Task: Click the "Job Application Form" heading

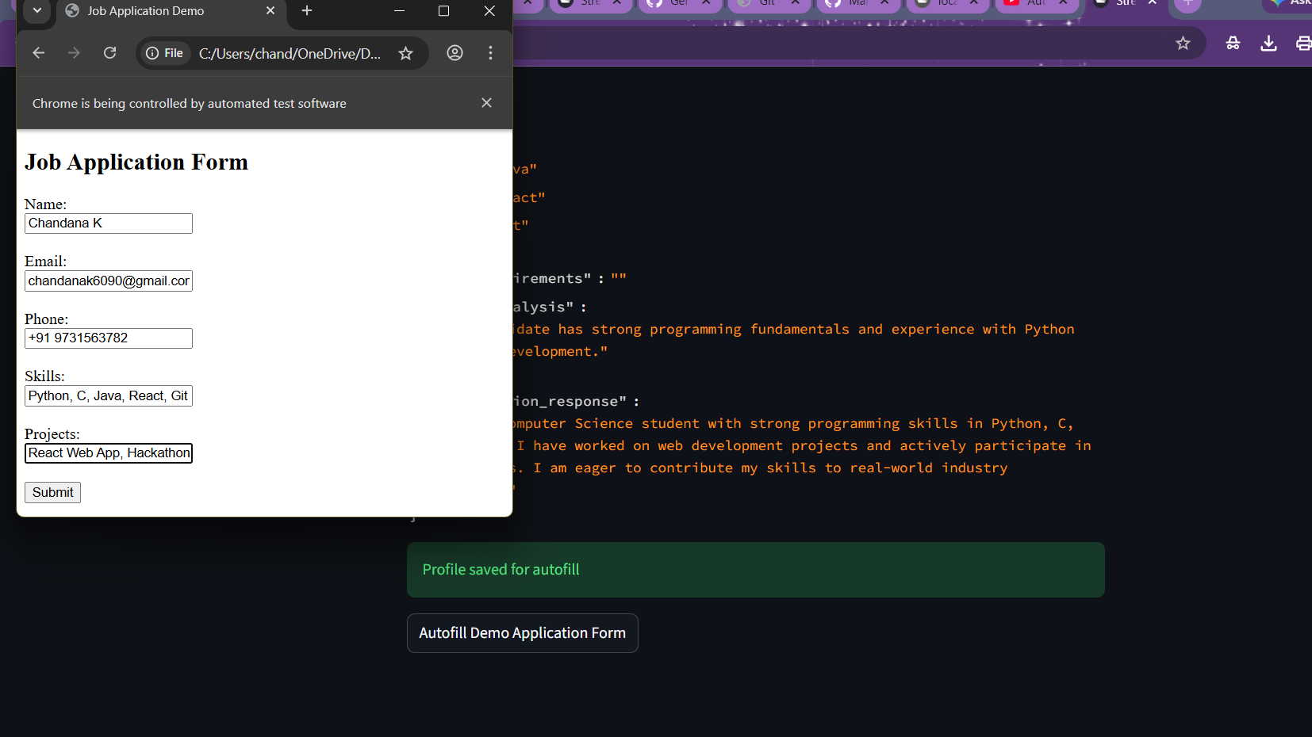Action: pos(136,162)
